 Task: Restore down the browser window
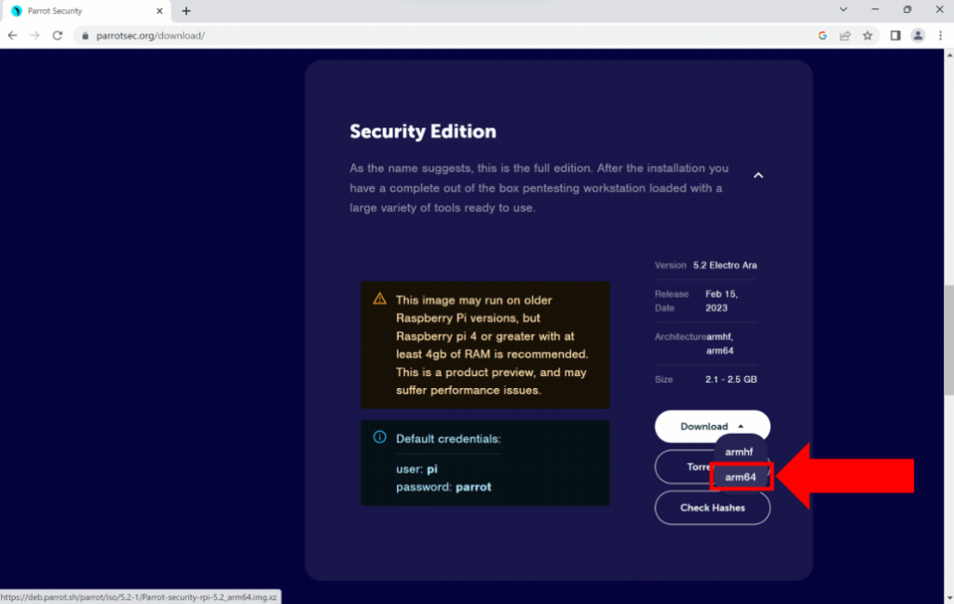[907, 9]
